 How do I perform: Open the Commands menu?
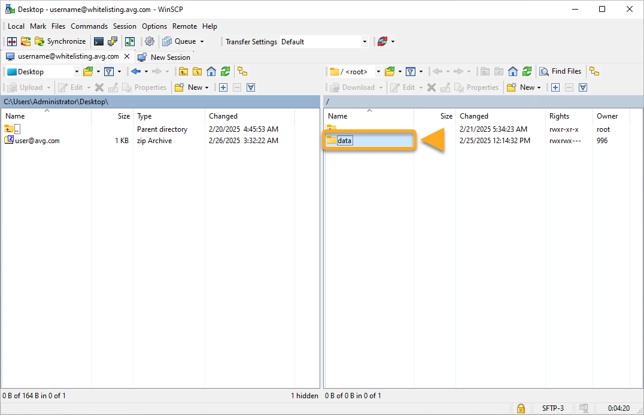click(89, 26)
